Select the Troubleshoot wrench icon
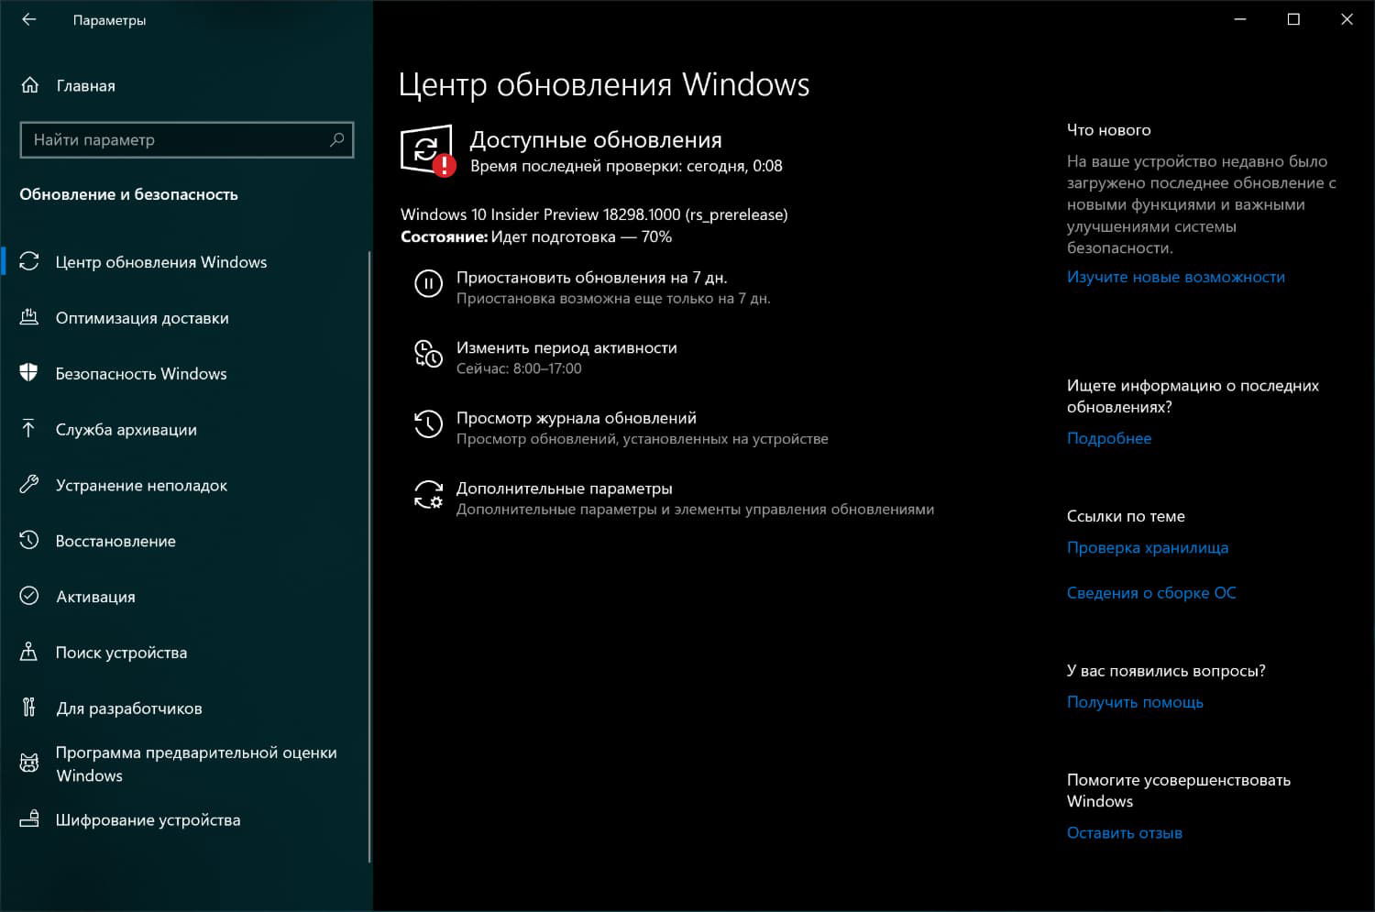Screen dimensions: 1375x912 pyautogui.click(x=29, y=485)
